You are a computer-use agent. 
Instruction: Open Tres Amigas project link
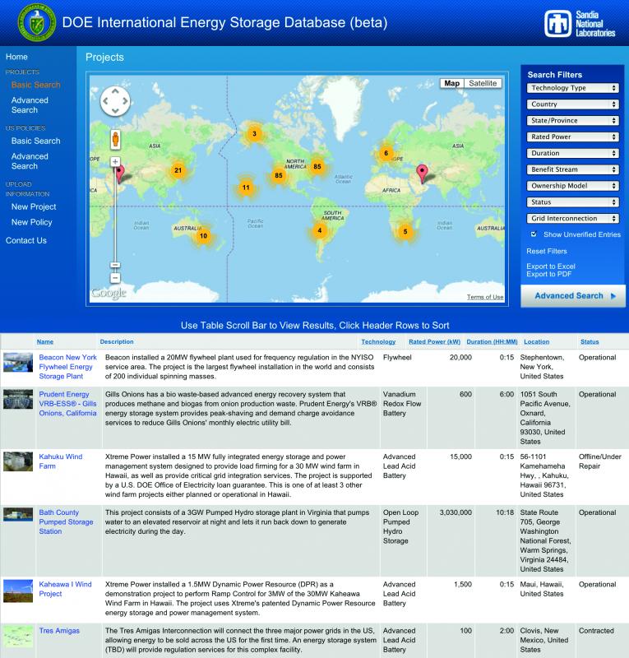point(59,631)
